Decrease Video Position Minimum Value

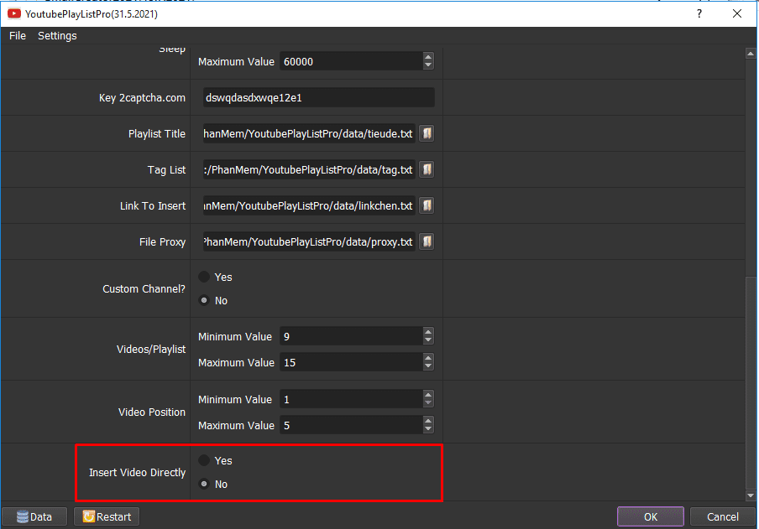[428, 403]
